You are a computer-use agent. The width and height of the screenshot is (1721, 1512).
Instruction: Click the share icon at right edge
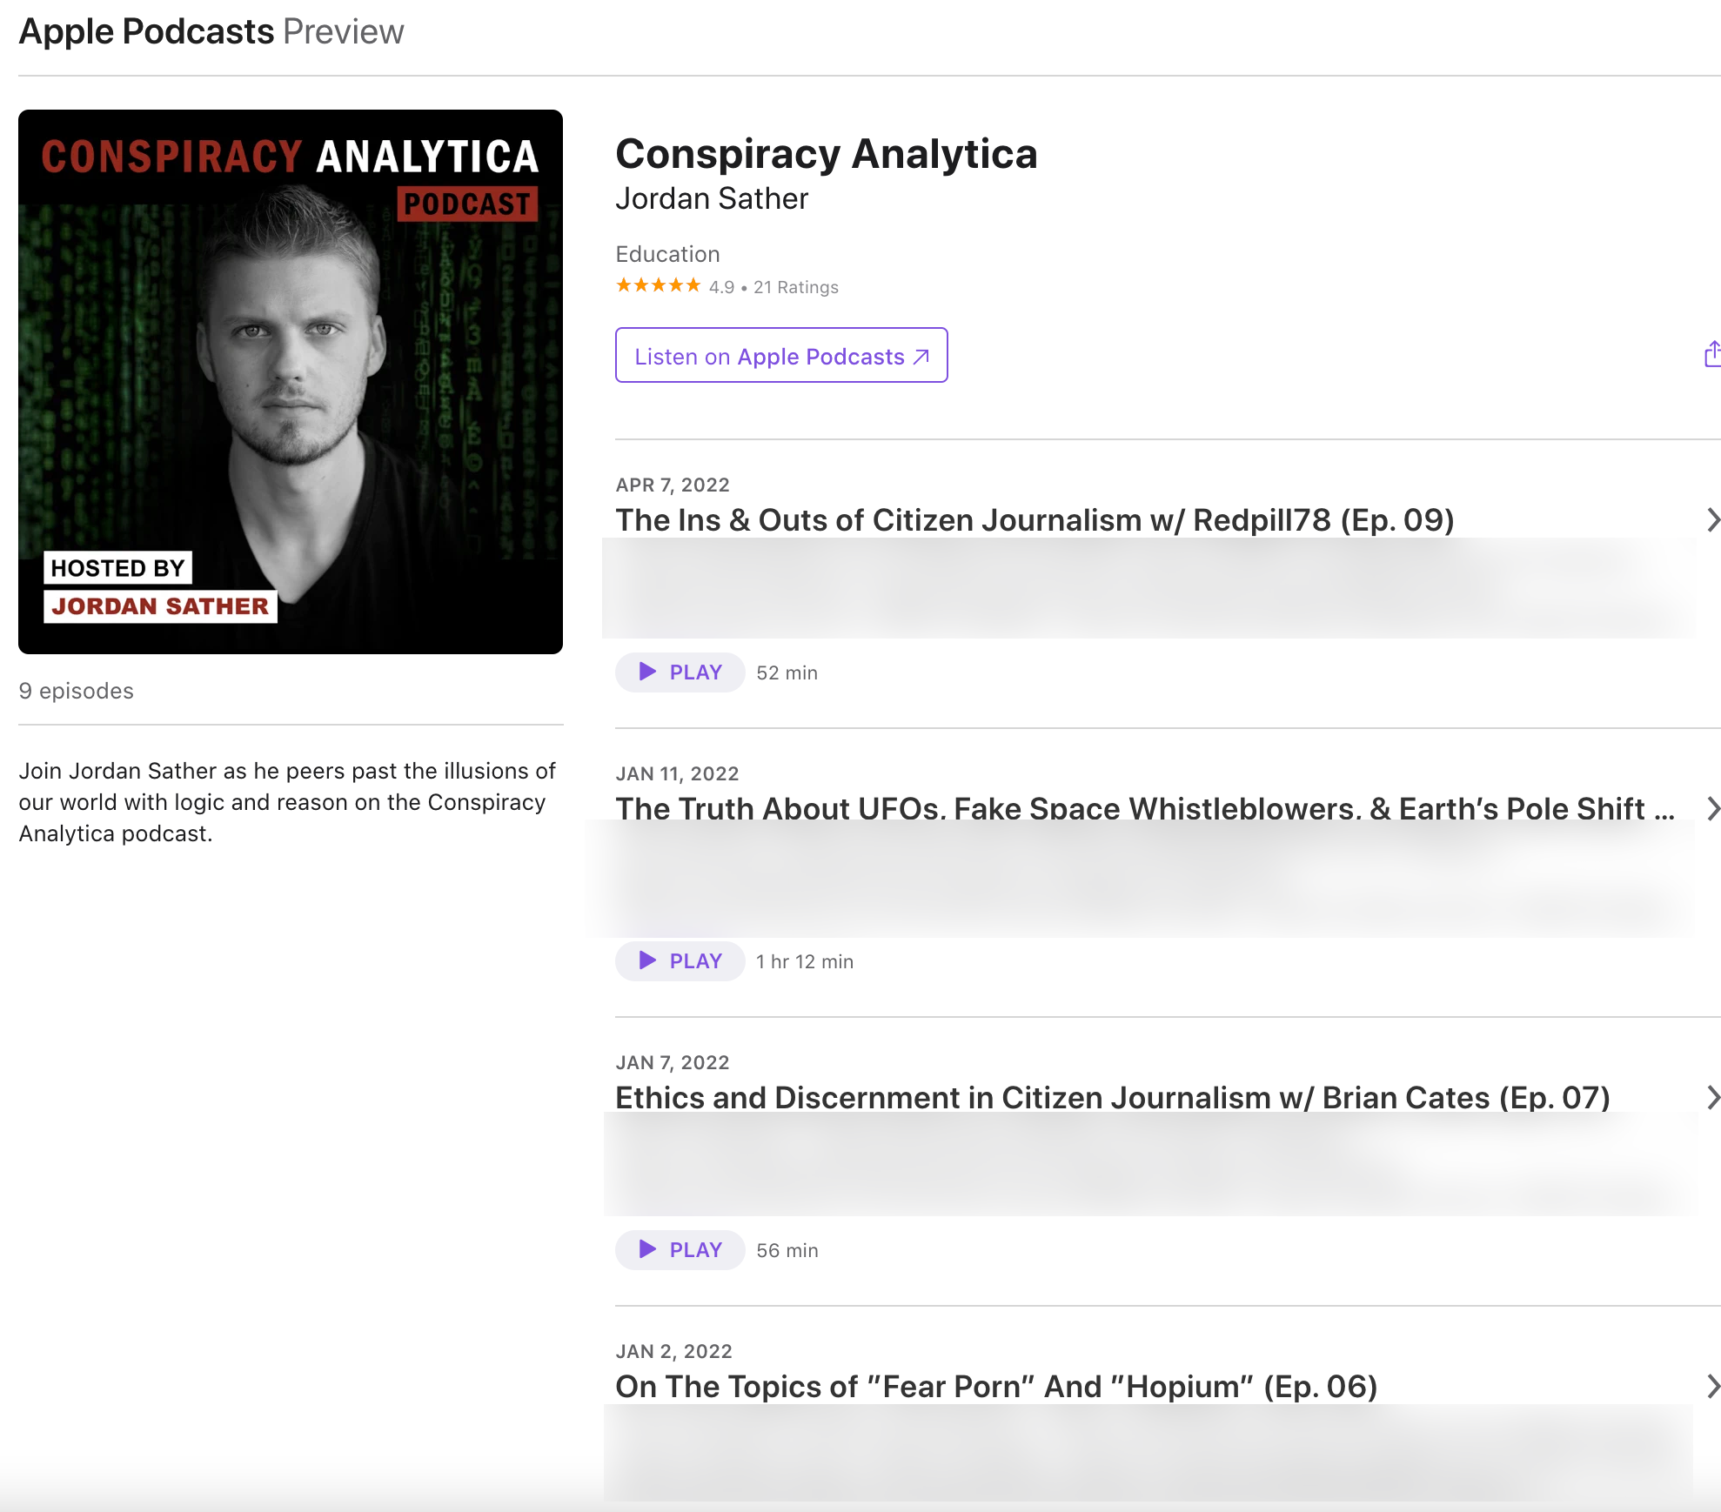(1711, 355)
